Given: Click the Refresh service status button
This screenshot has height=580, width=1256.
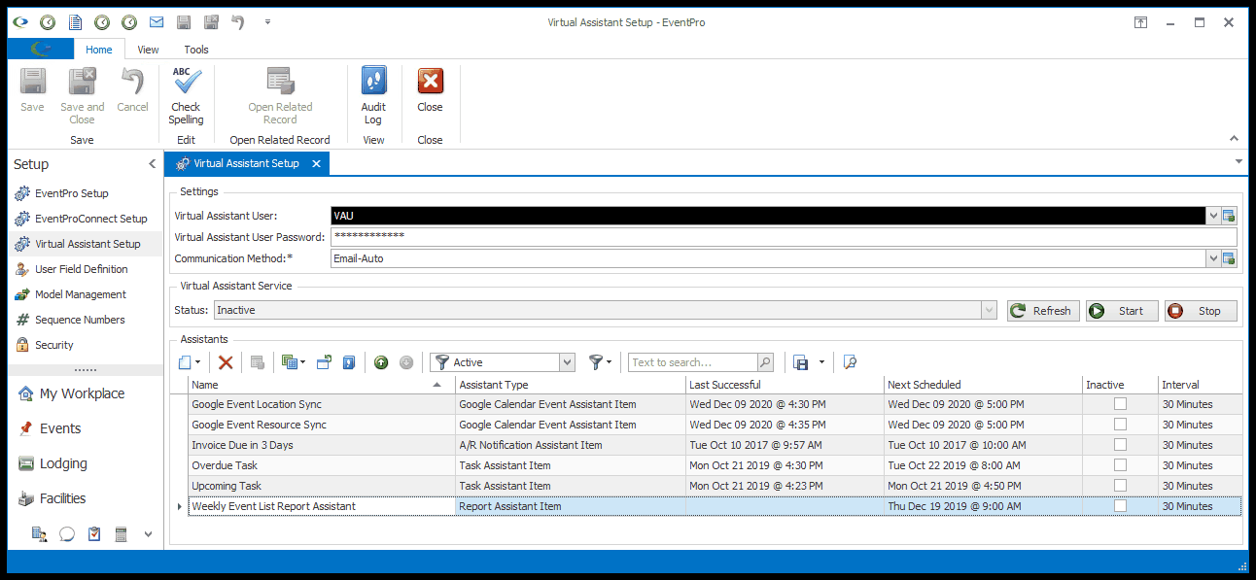Looking at the screenshot, I should 1043,311.
